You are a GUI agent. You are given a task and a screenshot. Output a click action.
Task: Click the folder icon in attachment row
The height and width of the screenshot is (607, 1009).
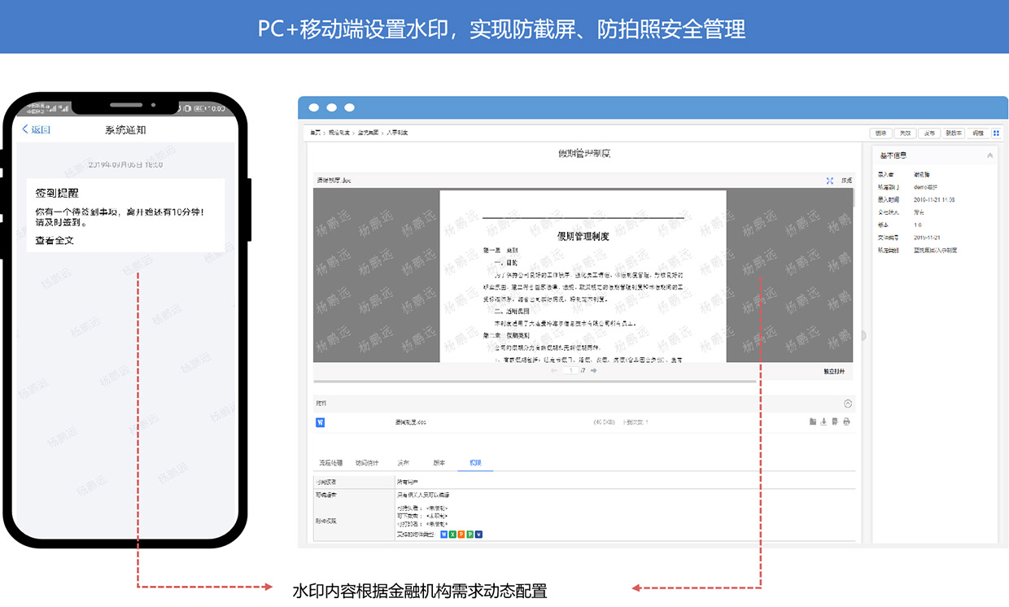click(812, 421)
